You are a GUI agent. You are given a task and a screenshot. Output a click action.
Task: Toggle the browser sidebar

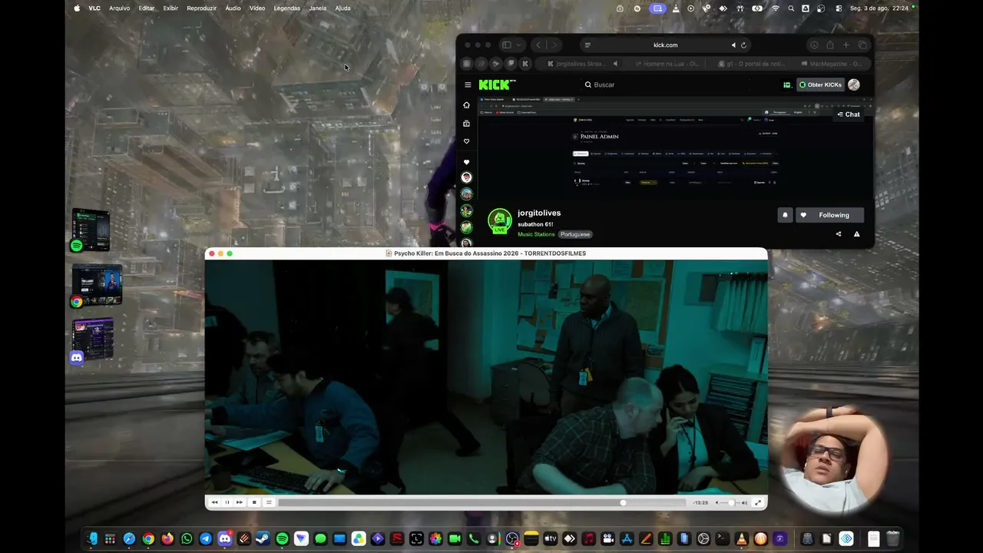click(x=506, y=45)
